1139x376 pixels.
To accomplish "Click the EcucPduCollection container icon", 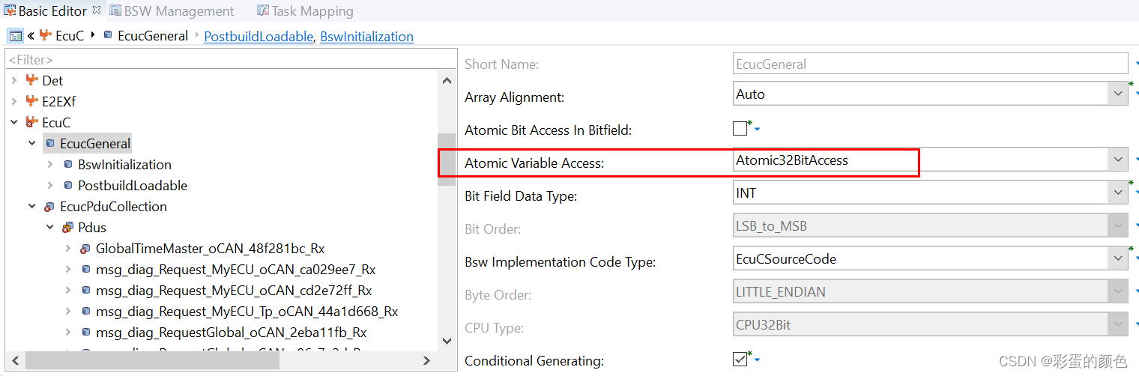I will point(49,206).
